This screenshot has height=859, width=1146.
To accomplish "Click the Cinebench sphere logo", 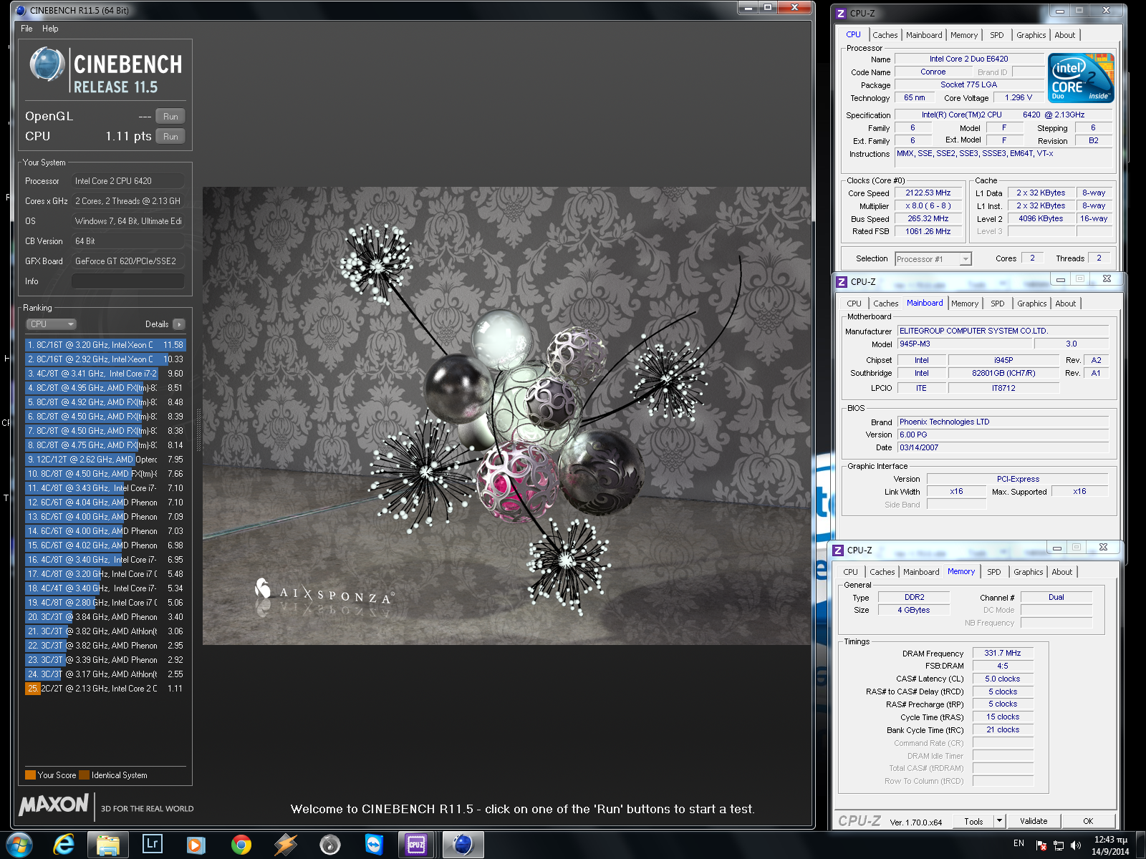I will pyautogui.click(x=47, y=64).
